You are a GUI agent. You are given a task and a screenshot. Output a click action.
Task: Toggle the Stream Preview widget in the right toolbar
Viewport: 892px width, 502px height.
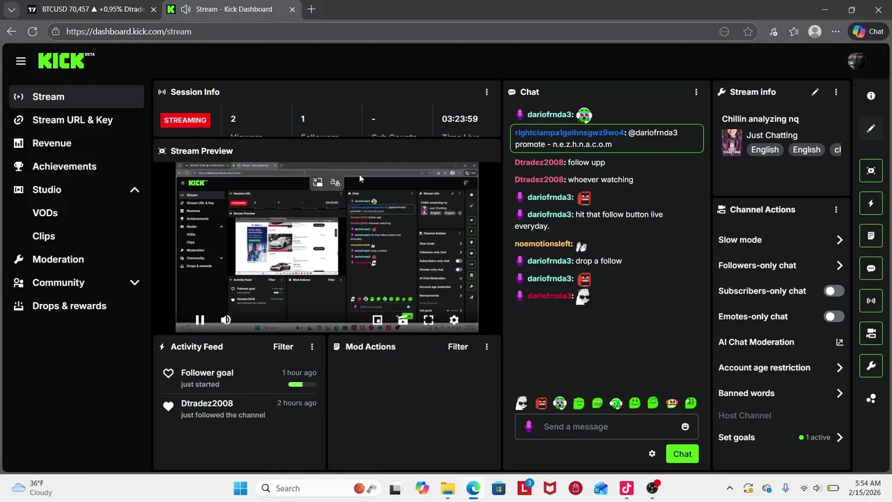871,171
